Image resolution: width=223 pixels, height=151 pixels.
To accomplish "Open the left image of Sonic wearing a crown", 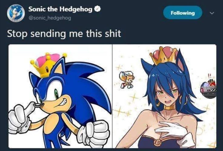I will (60, 96).
